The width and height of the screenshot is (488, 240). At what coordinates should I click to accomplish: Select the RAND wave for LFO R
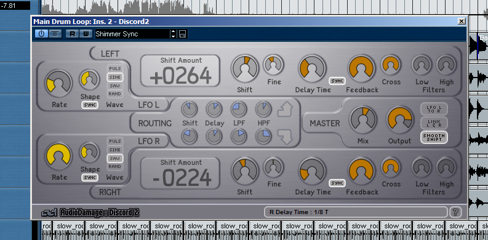(x=114, y=167)
